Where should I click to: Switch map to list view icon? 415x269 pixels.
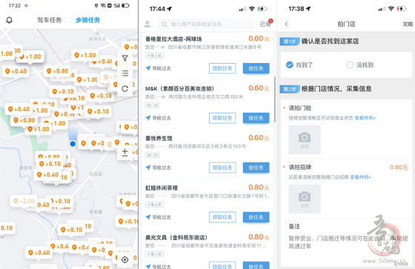coord(125,73)
